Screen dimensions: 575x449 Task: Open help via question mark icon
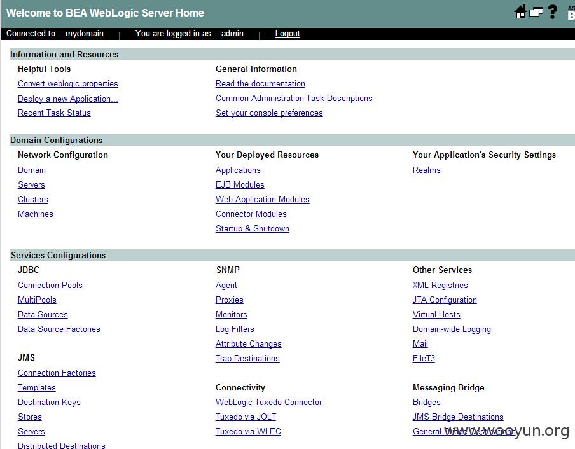pyautogui.click(x=552, y=12)
